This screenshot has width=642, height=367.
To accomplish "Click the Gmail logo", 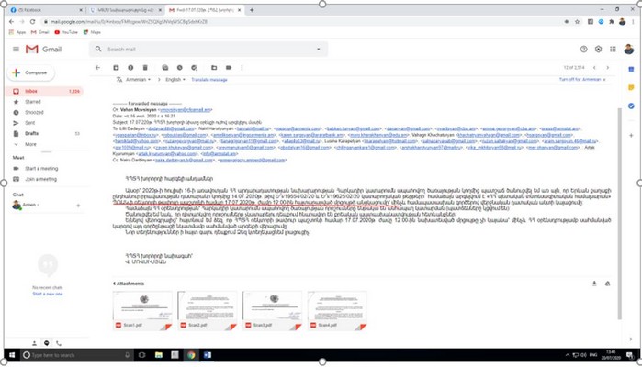I will 43,50.
